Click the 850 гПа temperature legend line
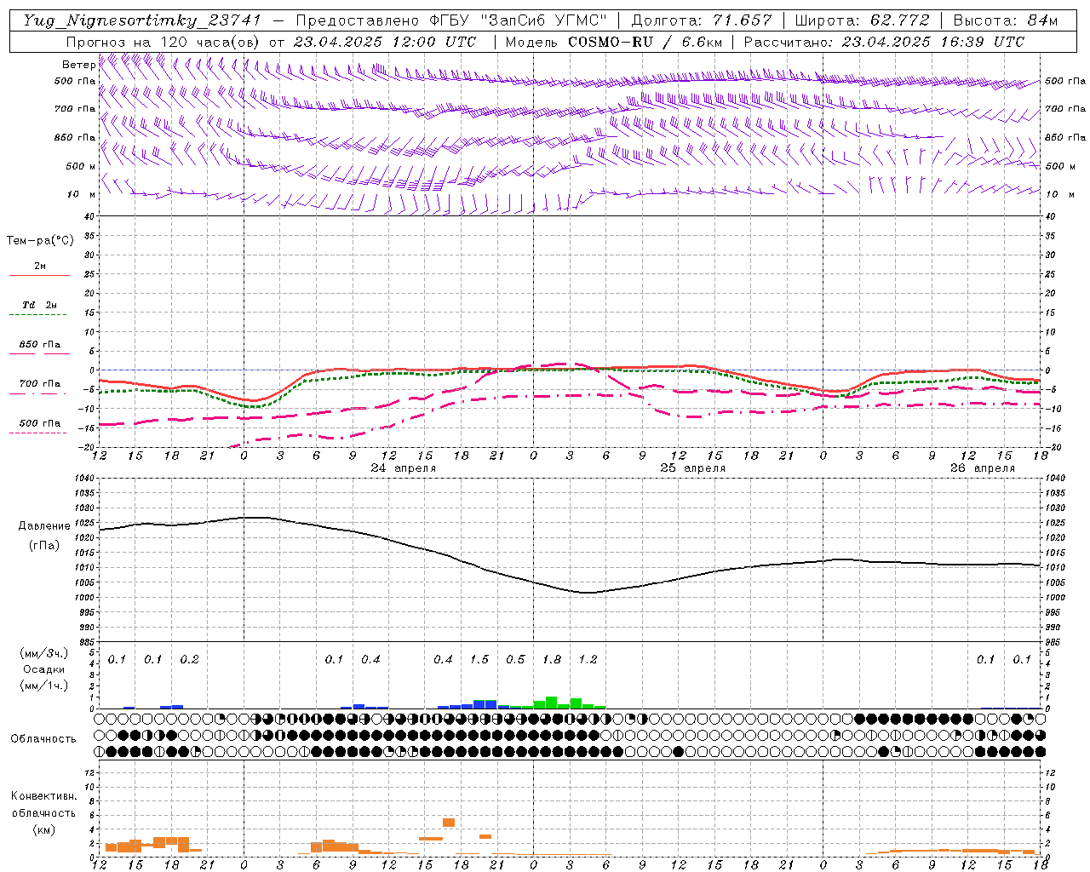 (x=39, y=353)
